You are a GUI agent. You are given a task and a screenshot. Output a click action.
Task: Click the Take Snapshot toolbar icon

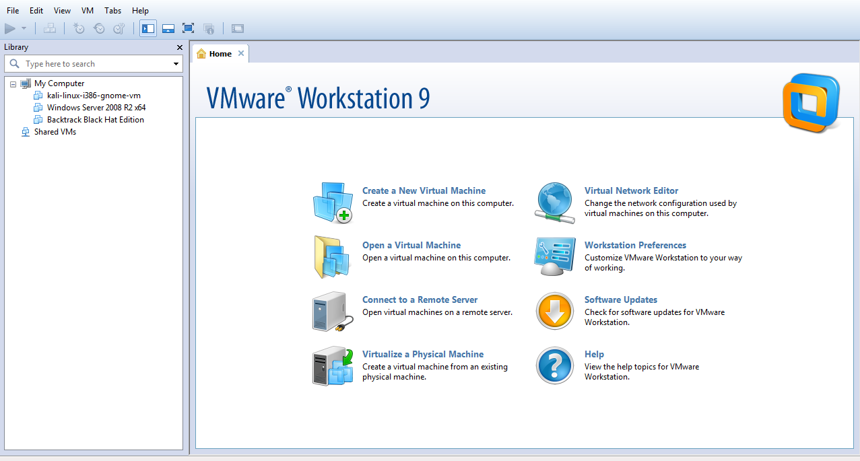(79, 28)
